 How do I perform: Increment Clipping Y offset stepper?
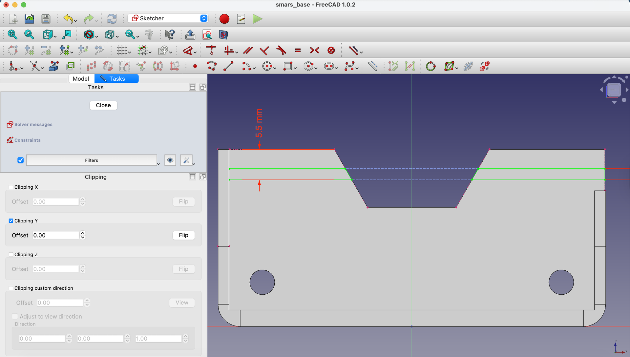(83, 233)
